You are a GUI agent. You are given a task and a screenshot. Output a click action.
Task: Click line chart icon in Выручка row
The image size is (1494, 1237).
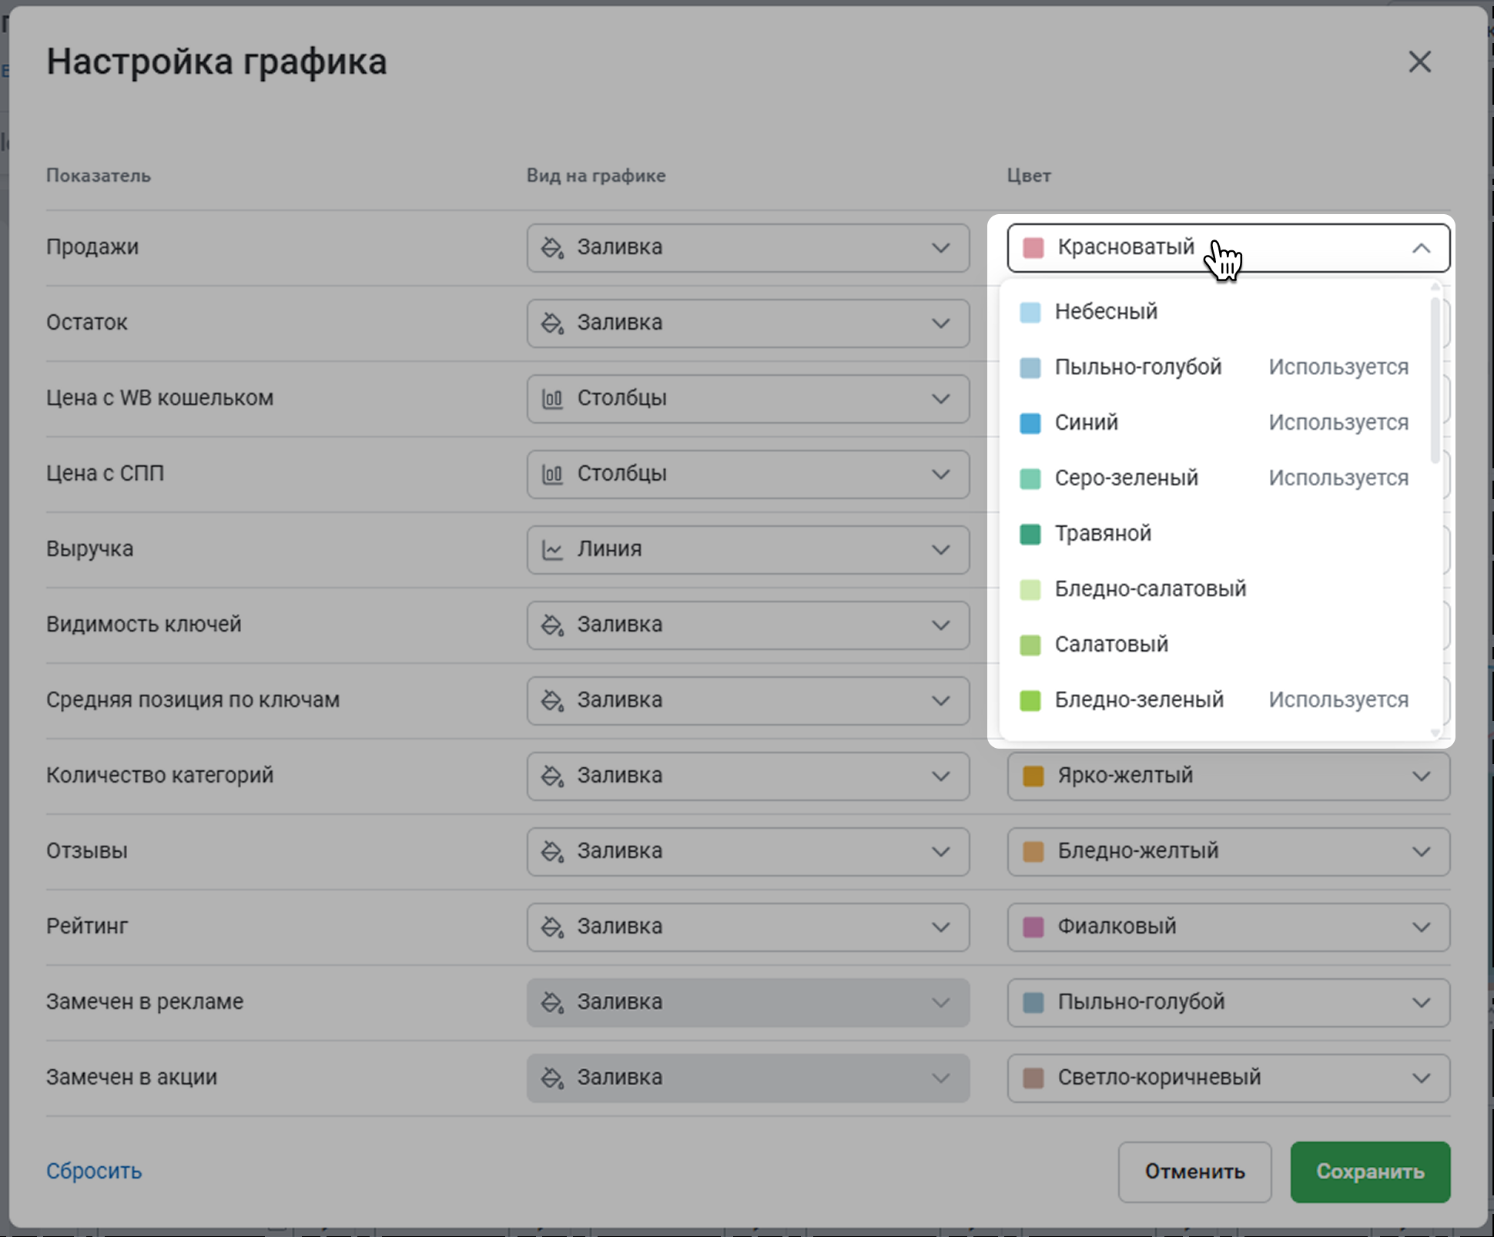pos(552,549)
